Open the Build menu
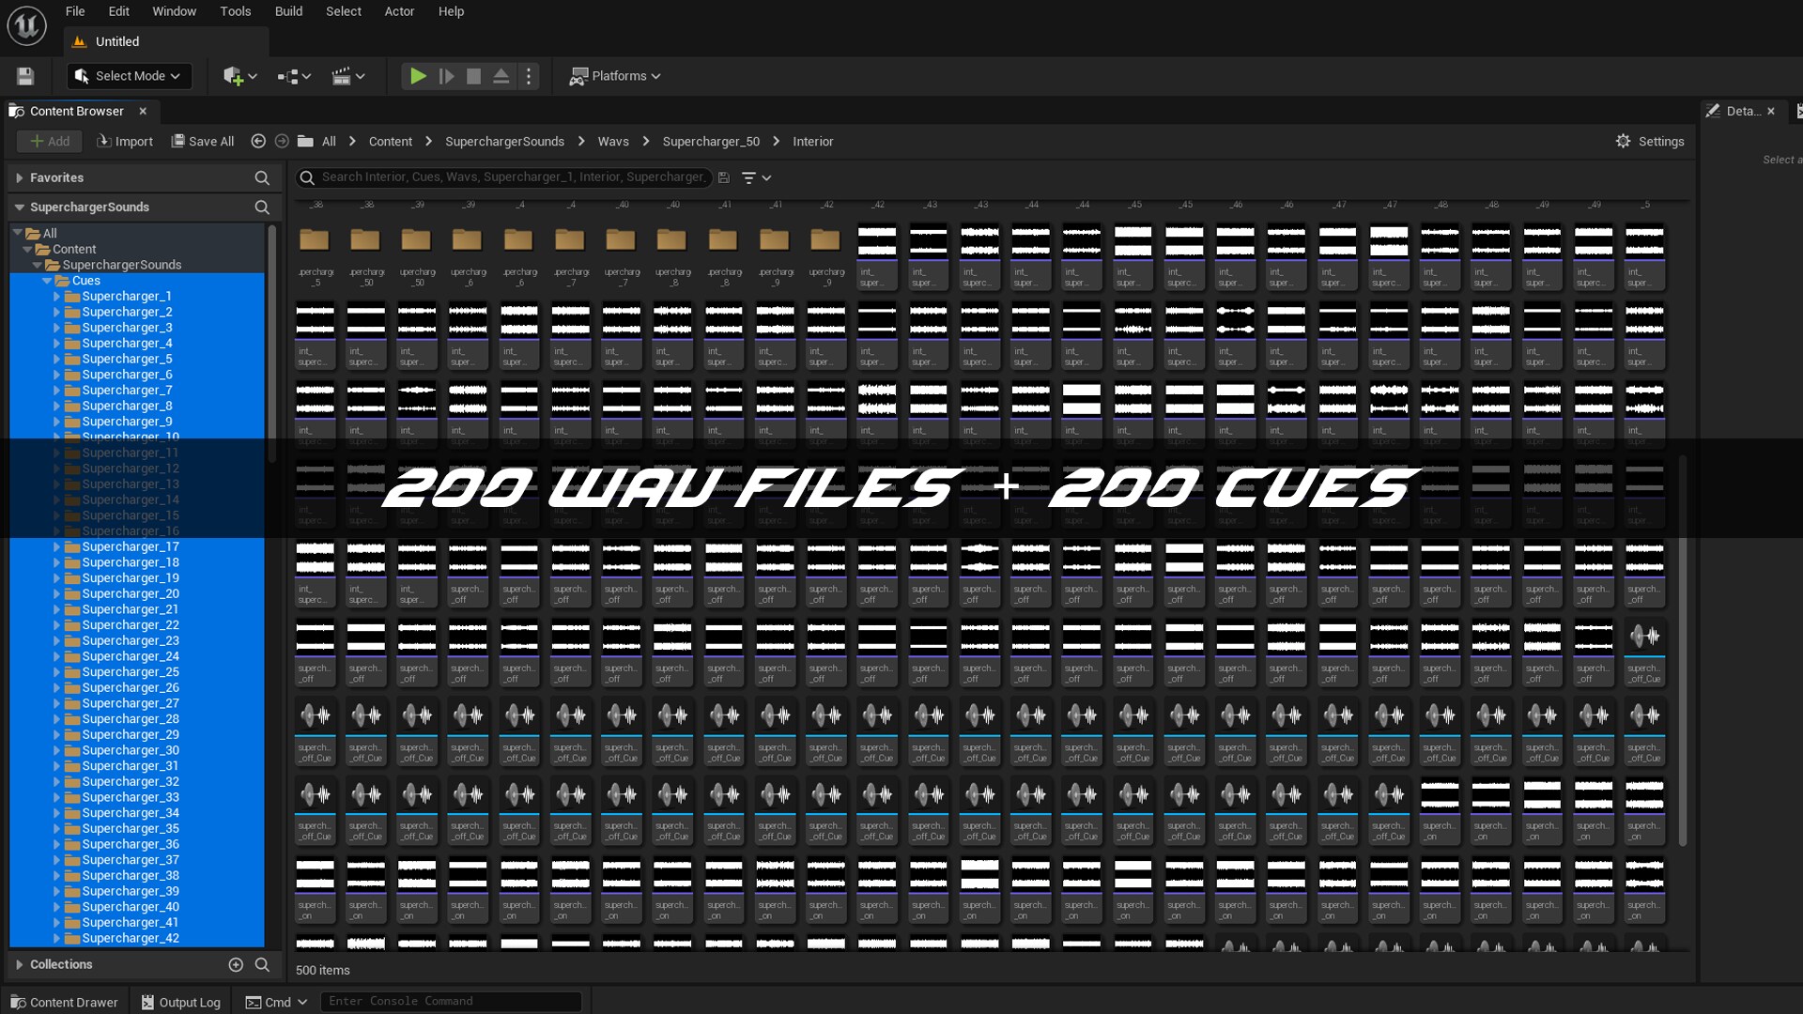This screenshot has width=1803, height=1014. pyautogui.click(x=288, y=11)
